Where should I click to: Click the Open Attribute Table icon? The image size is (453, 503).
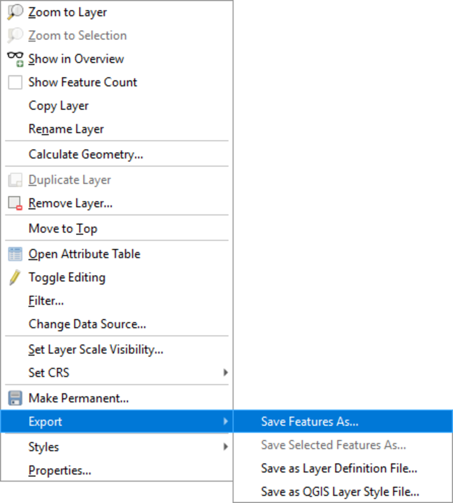click(x=15, y=254)
